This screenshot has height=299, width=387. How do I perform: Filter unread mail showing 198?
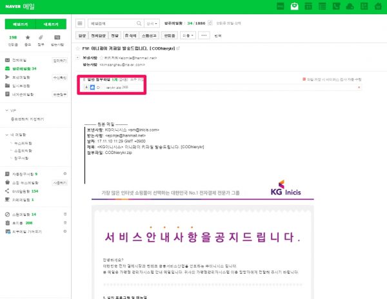click(13, 41)
